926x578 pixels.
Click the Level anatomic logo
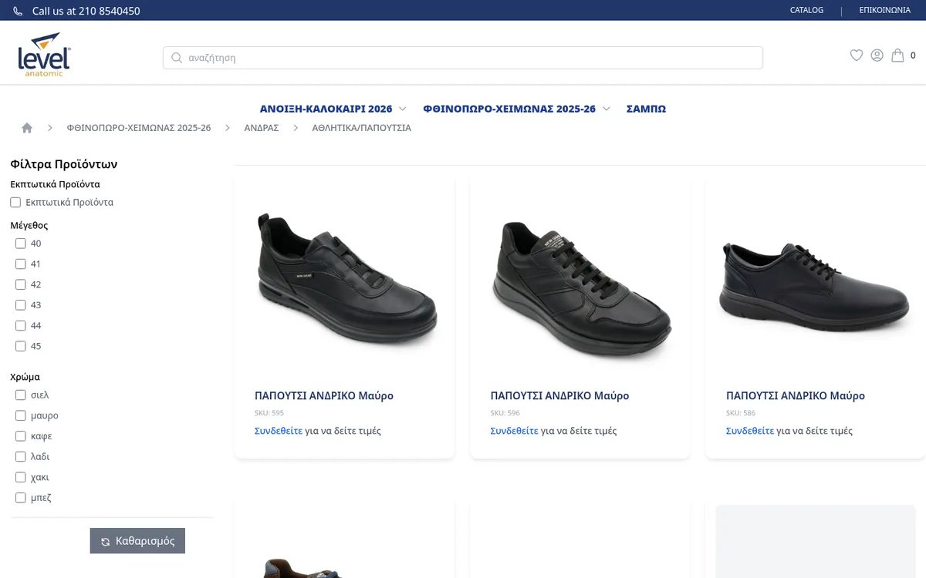pos(44,55)
